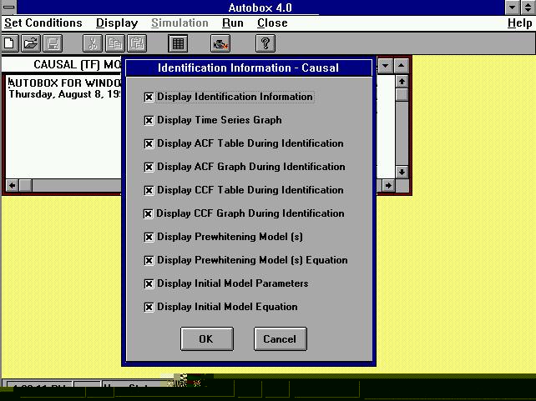Click the CAUSAL (TF) window title bar
This screenshot has width=536, height=401.
[62, 64]
